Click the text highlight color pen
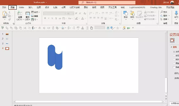The width and height of the screenshot is (179, 106). coord(77,18)
